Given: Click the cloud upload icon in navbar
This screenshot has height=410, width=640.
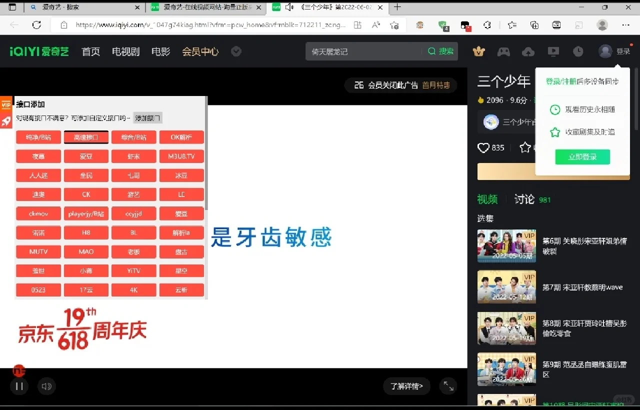Looking at the screenshot, I should click(x=528, y=51).
